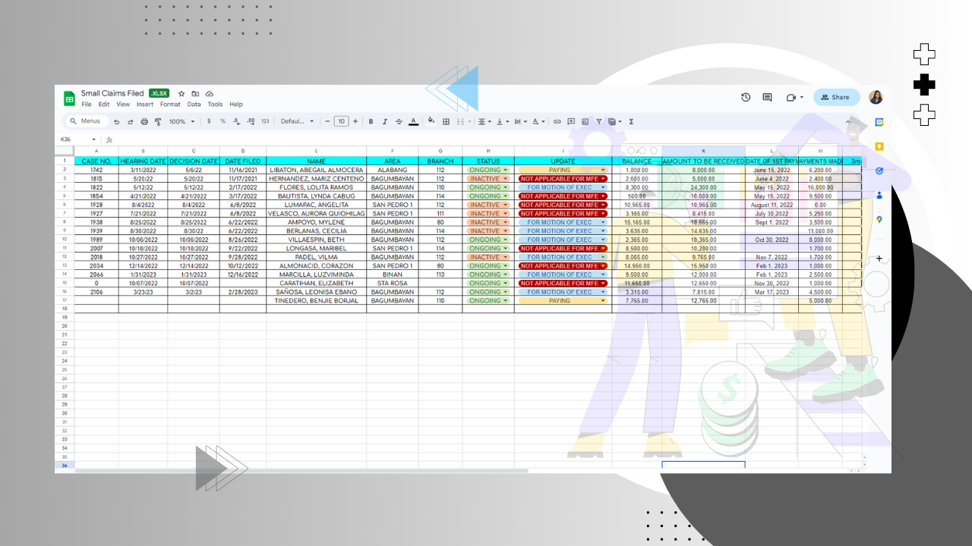Open the zoom 100% dropdown
Image resolution: width=972 pixels, height=546 pixels.
coord(181,121)
